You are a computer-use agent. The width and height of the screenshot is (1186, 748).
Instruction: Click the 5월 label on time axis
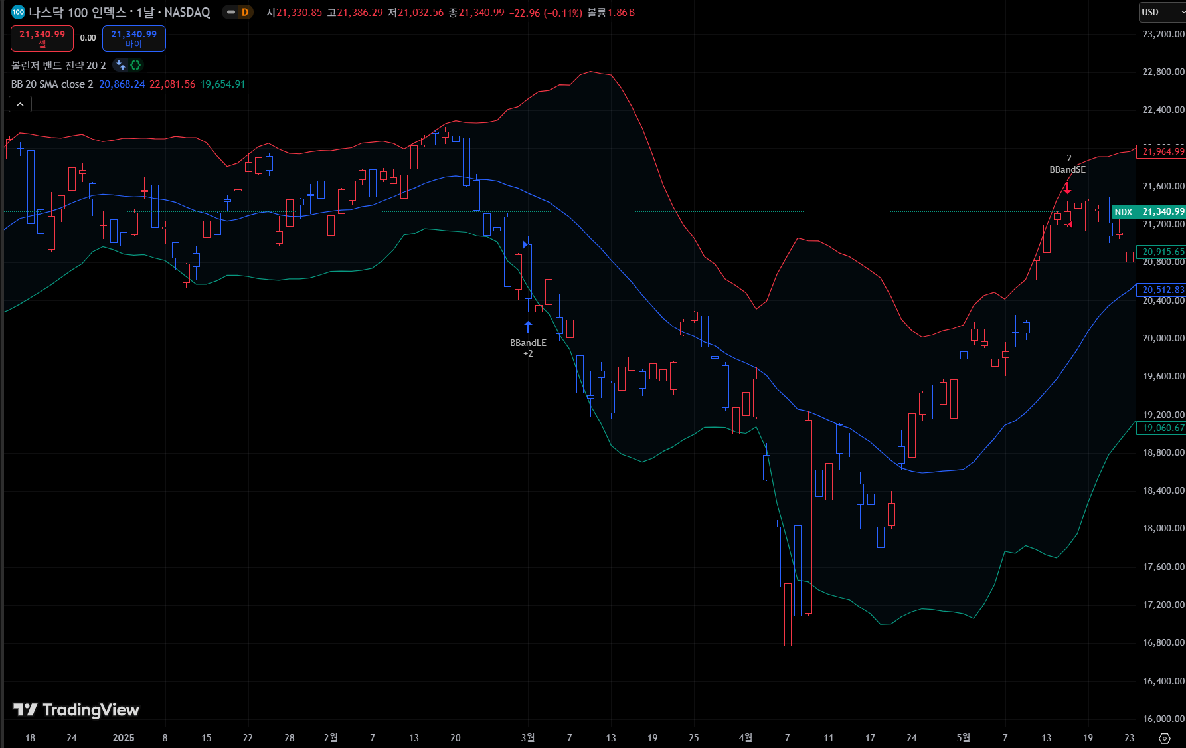pos(964,738)
